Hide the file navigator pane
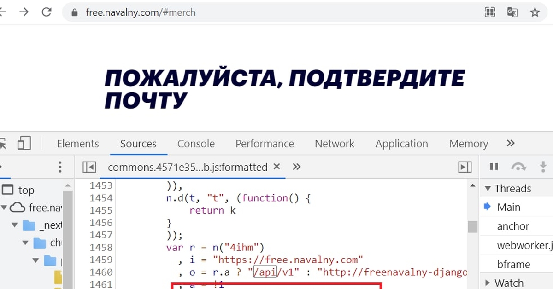Screen dimensions: 553x289 [x=89, y=167]
